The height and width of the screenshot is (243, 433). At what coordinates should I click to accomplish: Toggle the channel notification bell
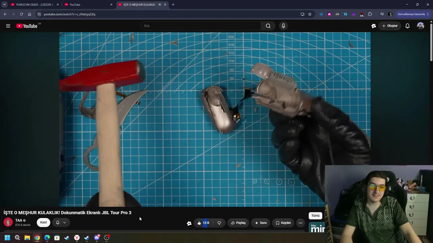(x=58, y=222)
